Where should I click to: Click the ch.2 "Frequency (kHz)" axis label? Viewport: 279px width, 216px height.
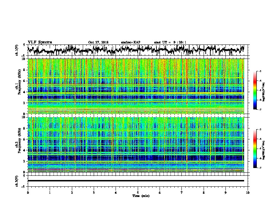pyautogui.click(x=19, y=140)
